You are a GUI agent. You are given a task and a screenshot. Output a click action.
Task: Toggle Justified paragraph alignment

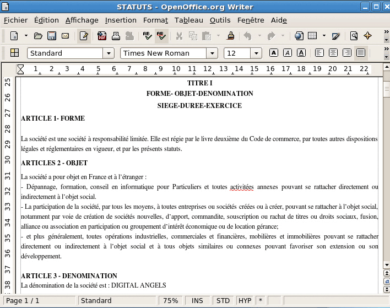point(361,53)
